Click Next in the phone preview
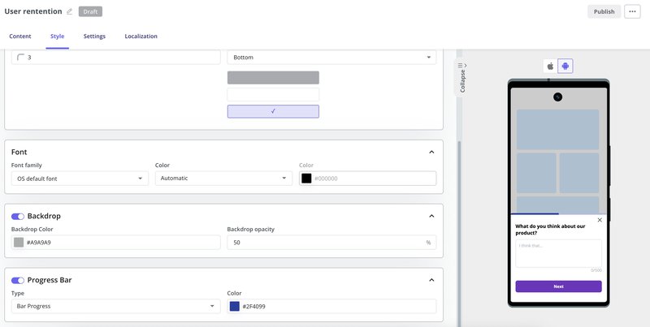This screenshot has width=650, height=327. [x=558, y=286]
